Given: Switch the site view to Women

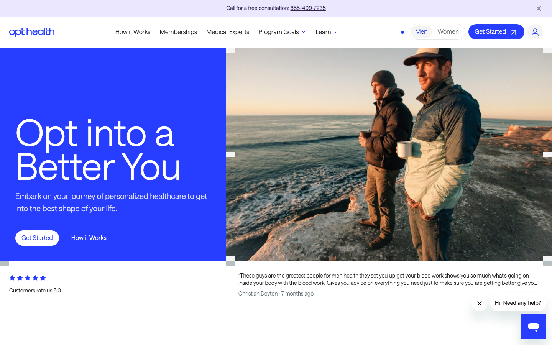Looking at the screenshot, I should click(448, 32).
